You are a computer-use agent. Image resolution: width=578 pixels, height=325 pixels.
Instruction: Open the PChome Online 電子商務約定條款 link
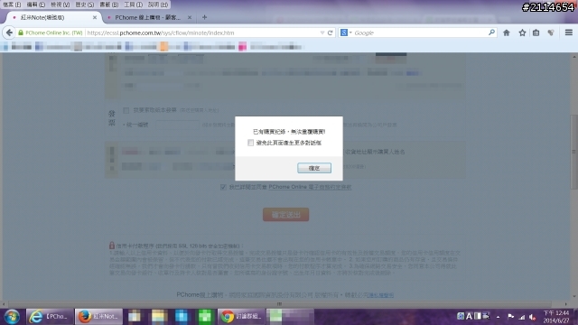(310, 187)
